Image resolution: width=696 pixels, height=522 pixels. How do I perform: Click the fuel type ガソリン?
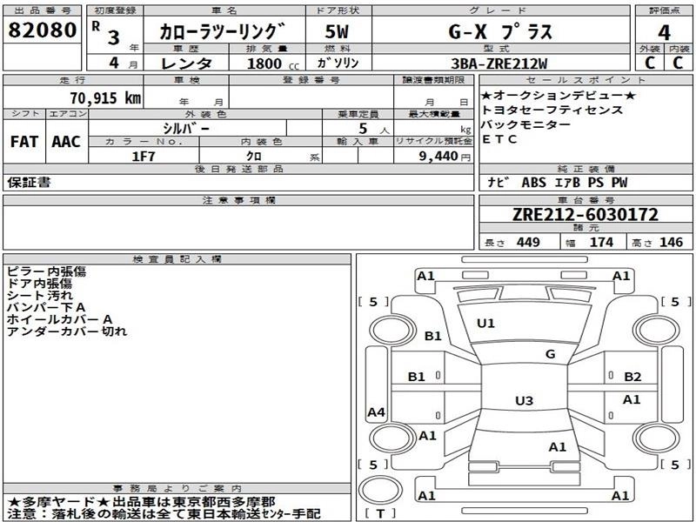338,63
